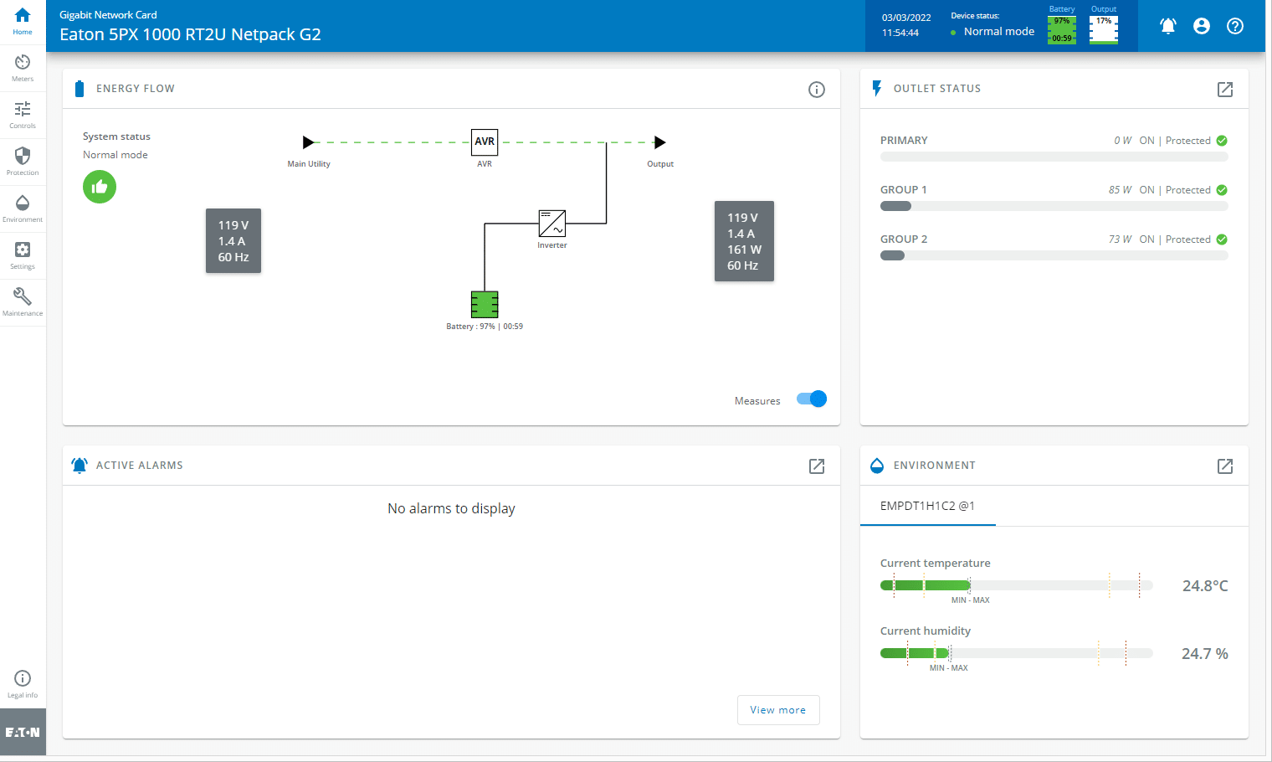Click the 73 W reading for GROUP 2
Viewport: 1272px width, 762px height.
pos(1120,239)
